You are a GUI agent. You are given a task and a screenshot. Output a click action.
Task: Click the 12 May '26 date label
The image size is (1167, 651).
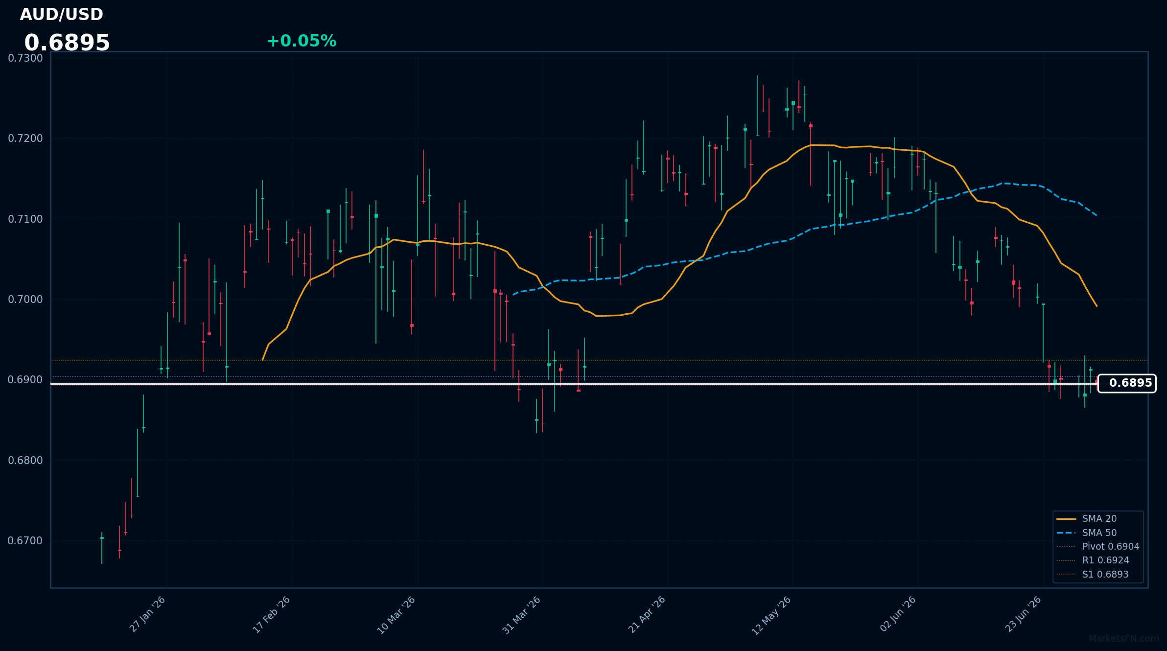pos(771,616)
